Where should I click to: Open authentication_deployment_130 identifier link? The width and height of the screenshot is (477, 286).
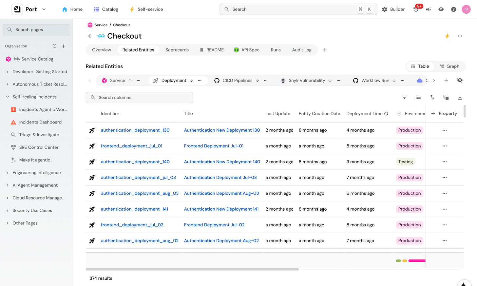(x=135, y=130)
